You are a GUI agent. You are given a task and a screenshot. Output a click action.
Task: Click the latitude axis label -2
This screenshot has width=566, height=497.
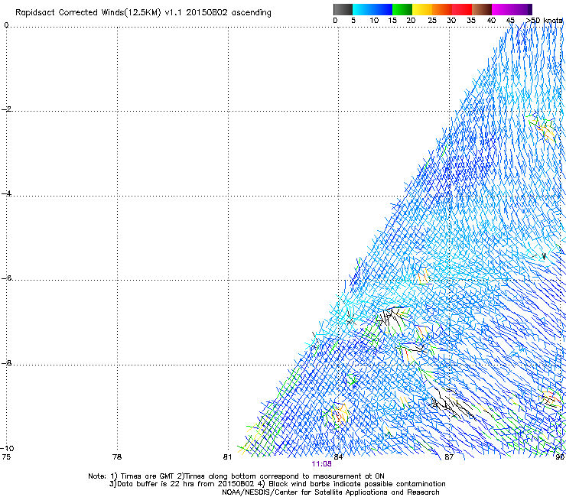pos(6,109)
